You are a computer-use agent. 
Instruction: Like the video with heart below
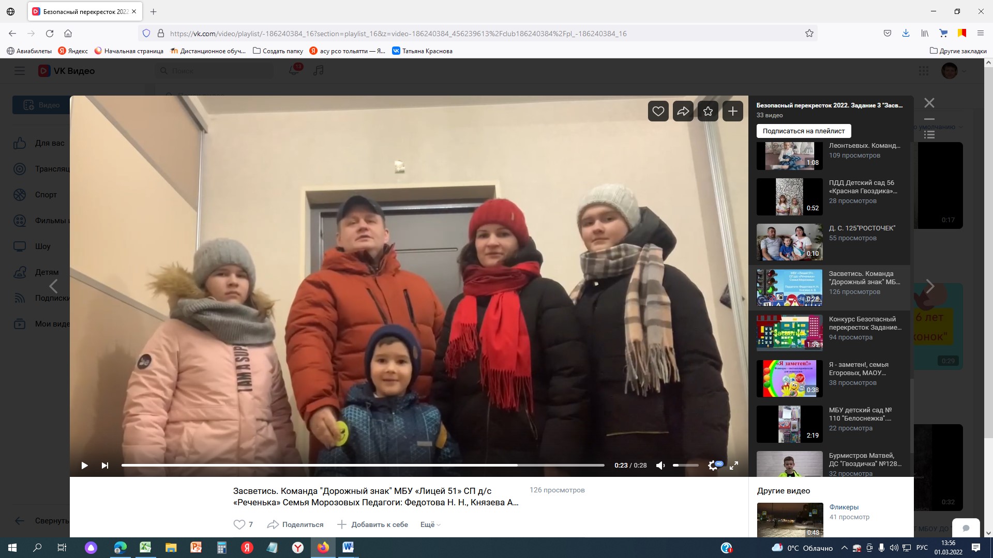point(239,524)
